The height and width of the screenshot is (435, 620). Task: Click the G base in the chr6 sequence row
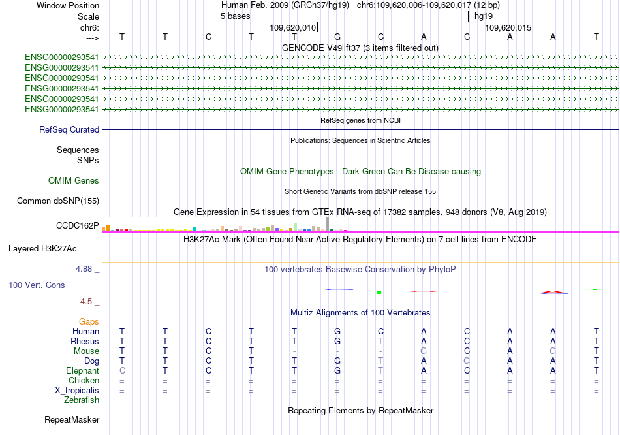point(337,37)
